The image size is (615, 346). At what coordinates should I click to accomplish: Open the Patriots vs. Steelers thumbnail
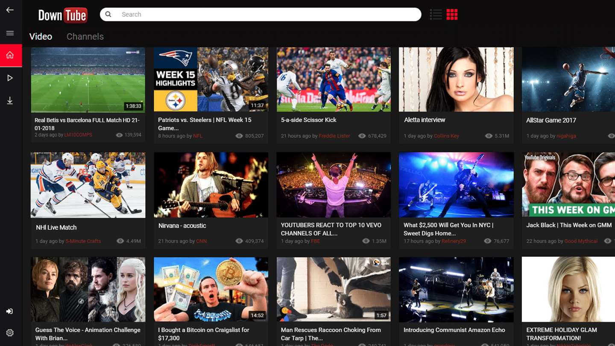point(211,79)
